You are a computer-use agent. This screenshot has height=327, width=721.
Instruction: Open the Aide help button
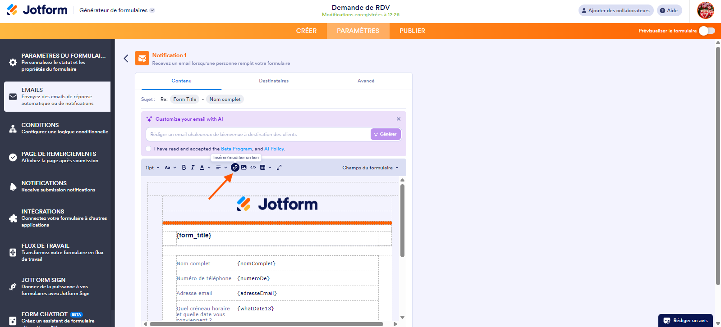click(669, 10)
